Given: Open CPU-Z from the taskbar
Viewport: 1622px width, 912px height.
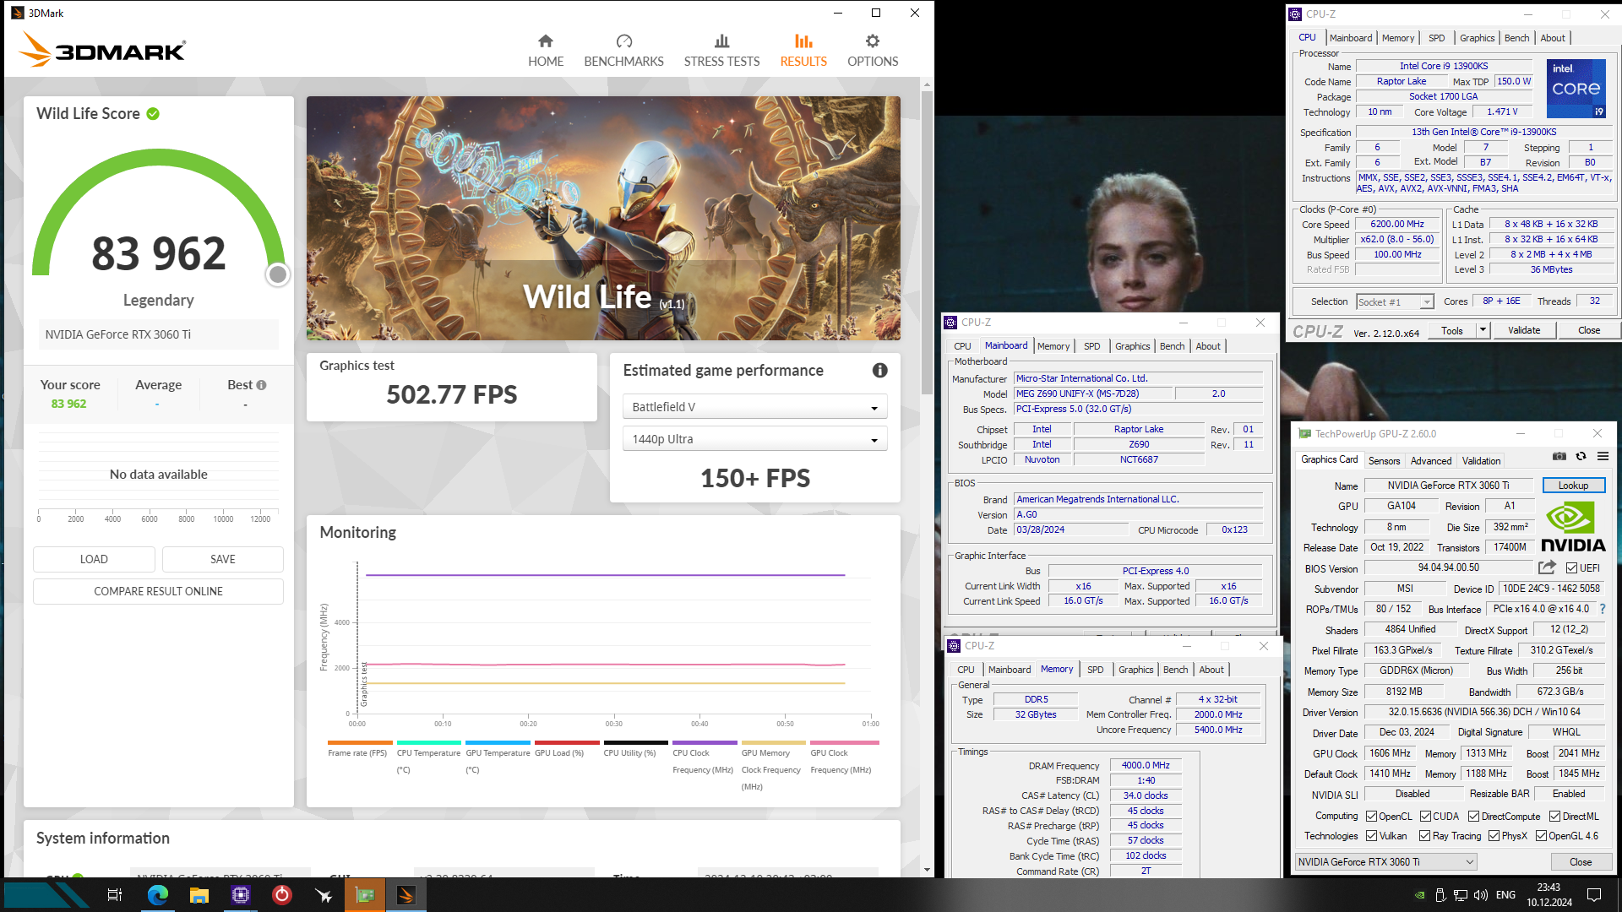Looking at the screenshot, I should [x=241, y=895].
